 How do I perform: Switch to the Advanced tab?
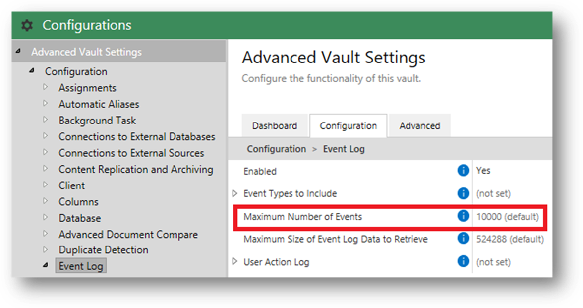pos(420,126)
